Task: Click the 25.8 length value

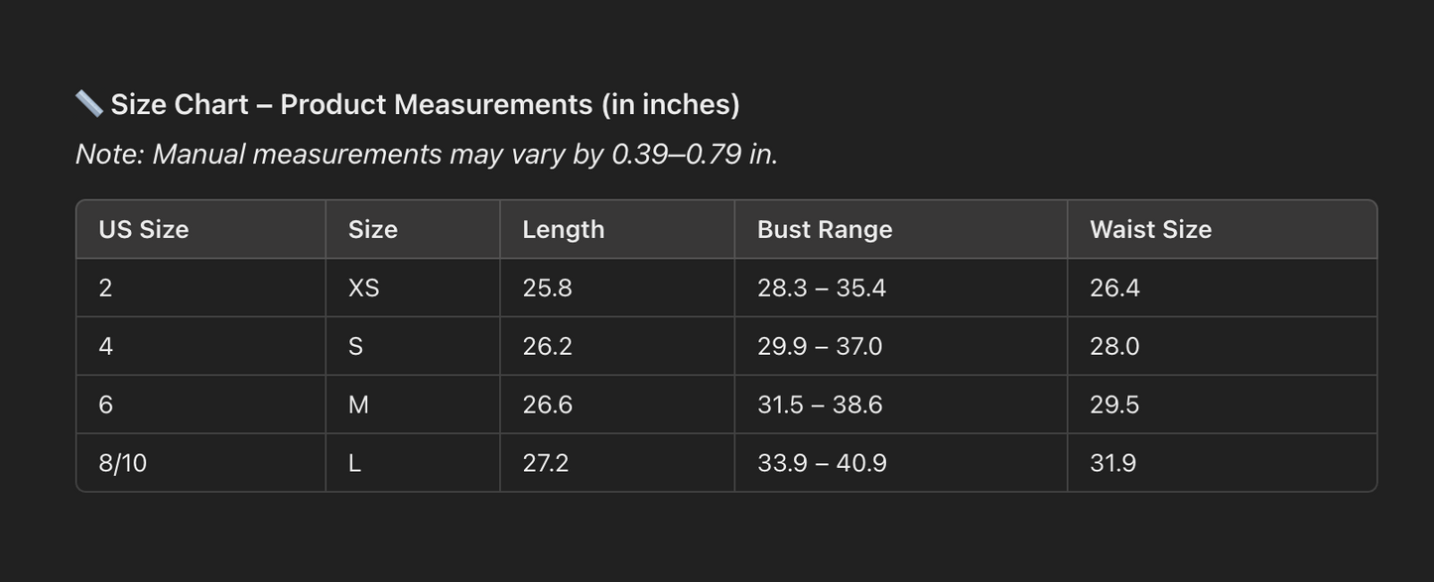Action: tap(547, 288)
